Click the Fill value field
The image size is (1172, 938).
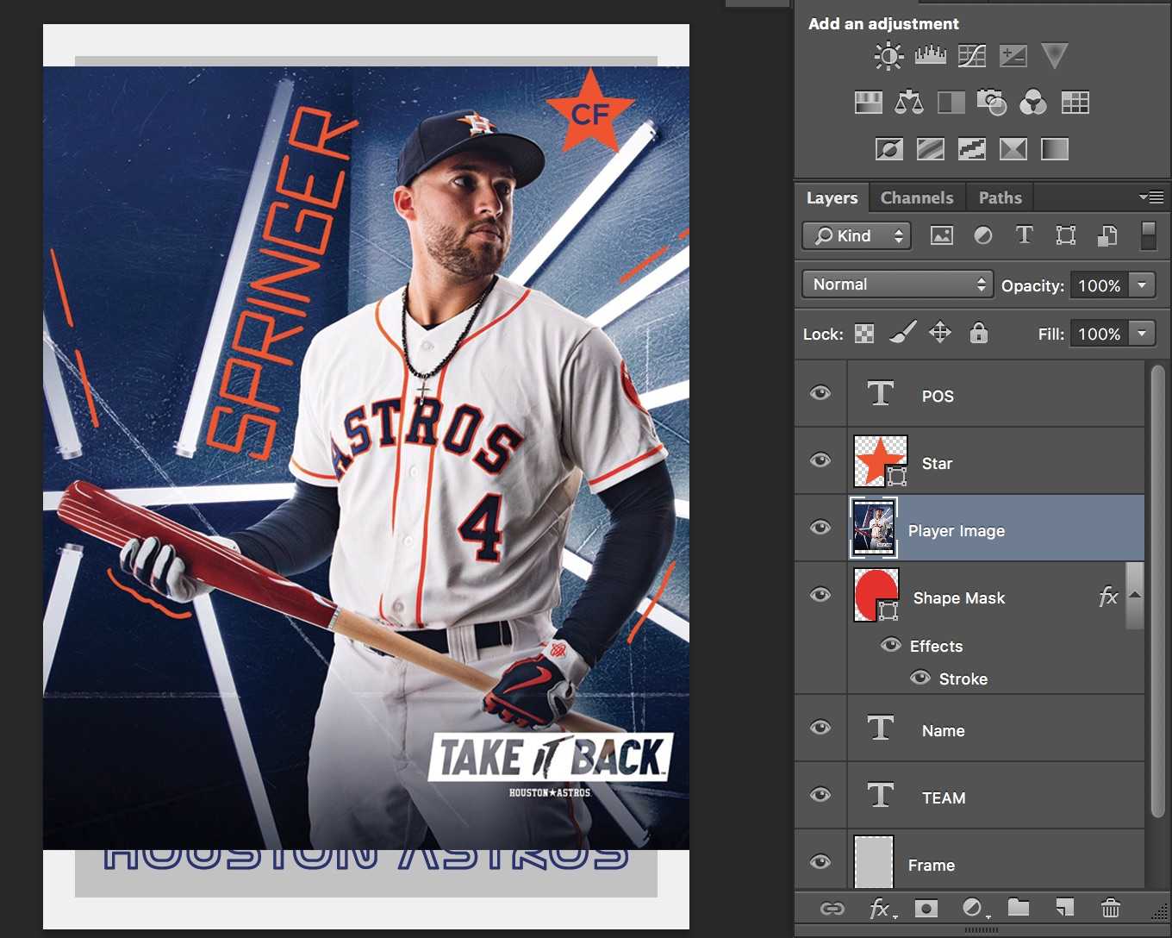pos(1099,334)
